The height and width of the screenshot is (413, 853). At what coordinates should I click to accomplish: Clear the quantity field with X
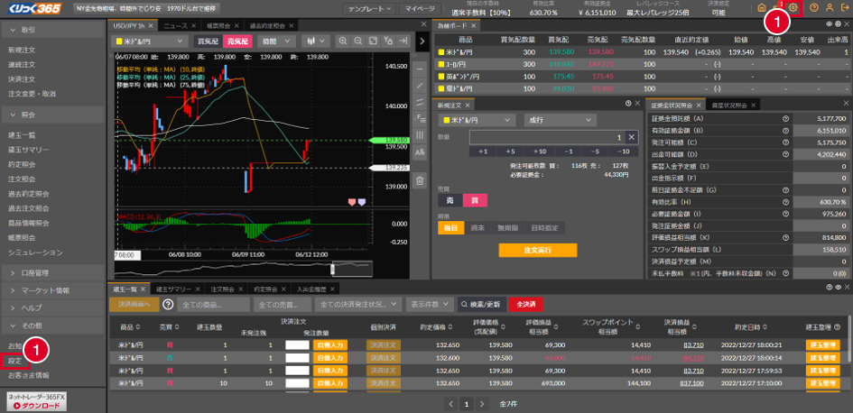(631, 137)
